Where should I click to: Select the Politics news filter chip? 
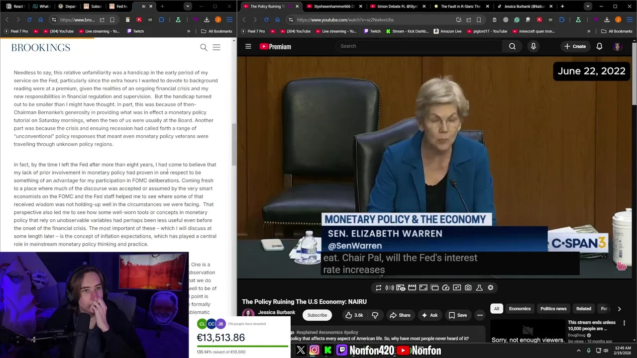(x=553, y=309)
